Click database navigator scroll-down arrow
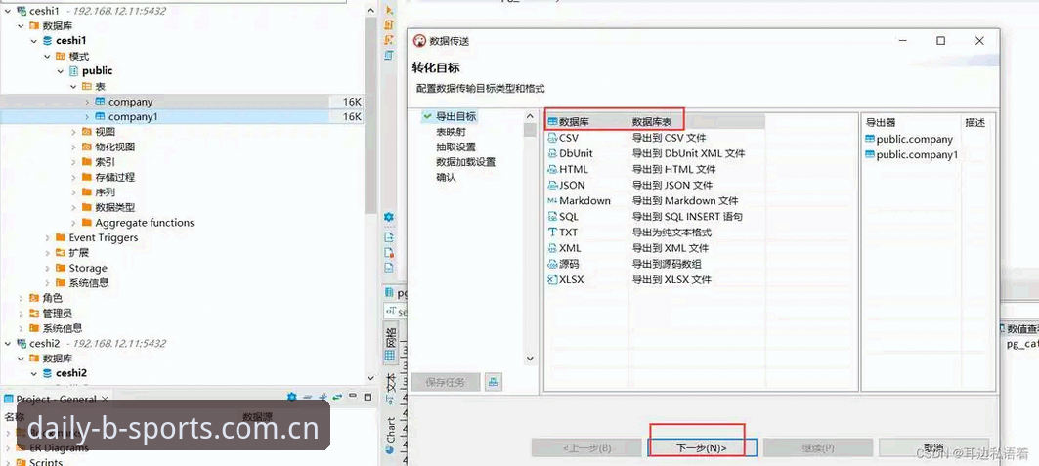The height and width of the screenshot is (466, 1039). click(x=370, y=377)
